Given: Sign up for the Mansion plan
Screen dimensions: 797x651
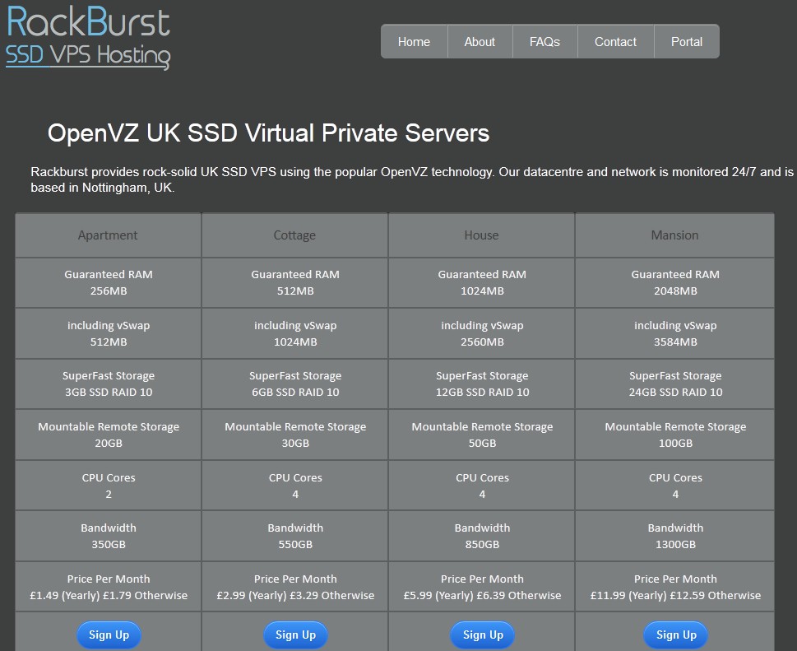Looking at the screenshot, I should point(675,635).
